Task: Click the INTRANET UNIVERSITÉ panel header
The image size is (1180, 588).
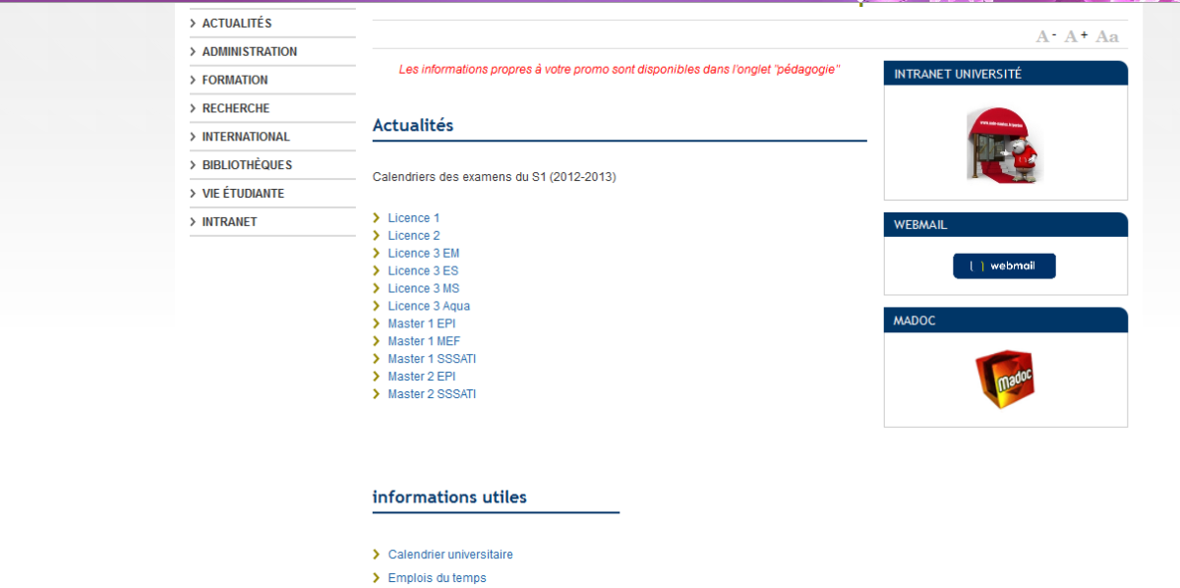Action: [x=1006, y=74]
